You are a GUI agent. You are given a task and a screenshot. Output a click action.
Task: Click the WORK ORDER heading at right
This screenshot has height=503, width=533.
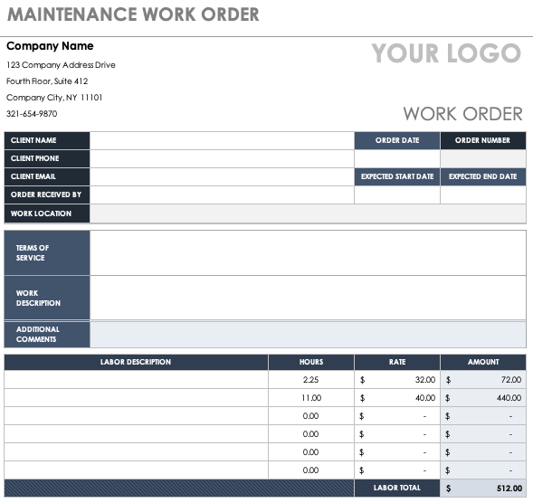pos(462,114)
